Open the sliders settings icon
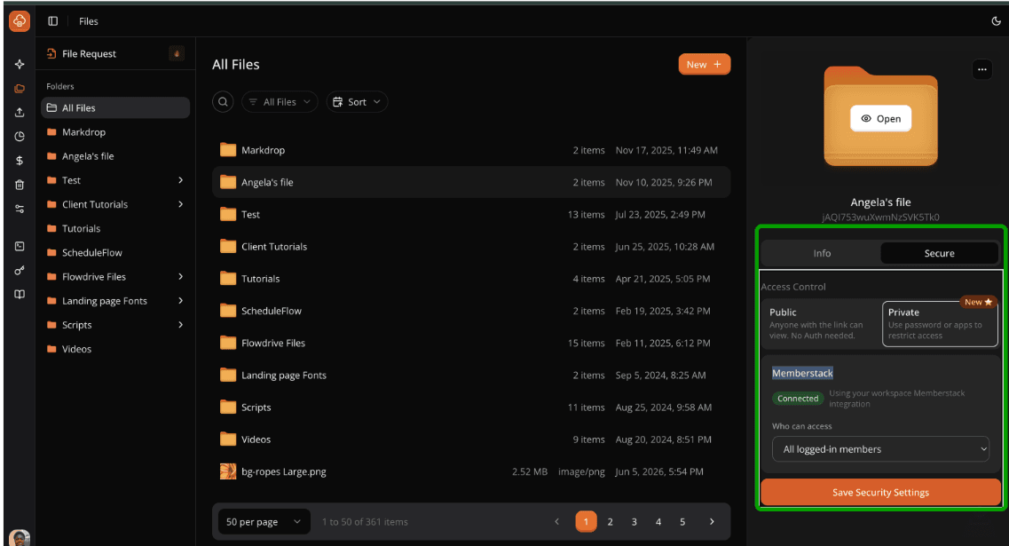 tap(20, 209)
